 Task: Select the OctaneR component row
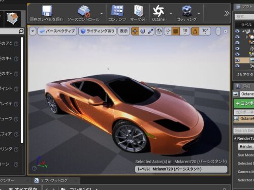pyautogui.click(x=244, y=119)
